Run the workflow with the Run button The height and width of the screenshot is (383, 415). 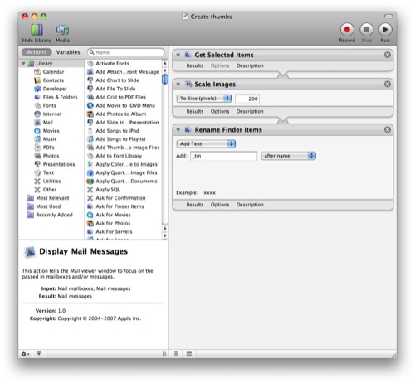(385, 29)
